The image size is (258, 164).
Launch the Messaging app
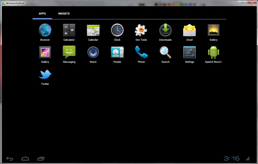(x=69, y=52)
